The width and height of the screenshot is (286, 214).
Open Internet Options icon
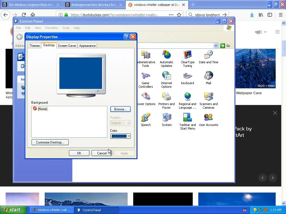click(x=166, y=80)
